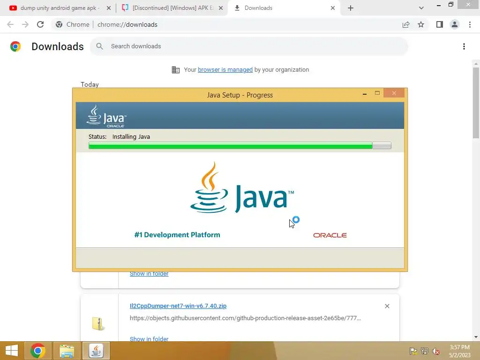Screen dimensions: 480x360
Task: Share this page icon
Action: pos(406,24)
